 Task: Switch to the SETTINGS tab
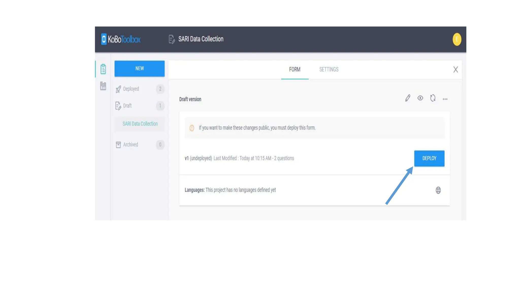tap(329, 69)
